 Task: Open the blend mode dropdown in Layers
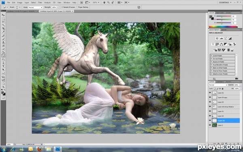click(218, 85)
